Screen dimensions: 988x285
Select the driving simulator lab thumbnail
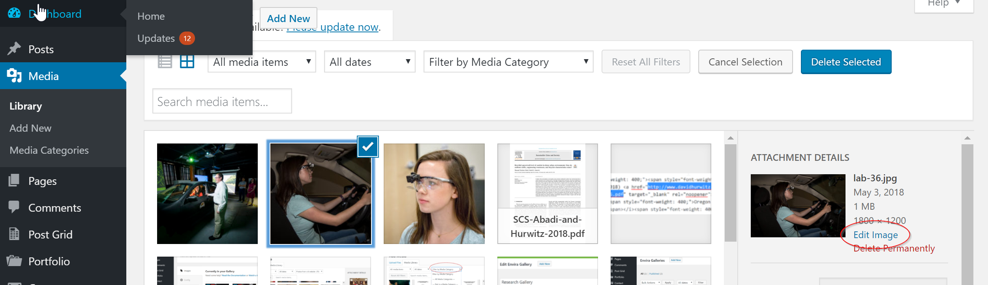click(207, 194)
